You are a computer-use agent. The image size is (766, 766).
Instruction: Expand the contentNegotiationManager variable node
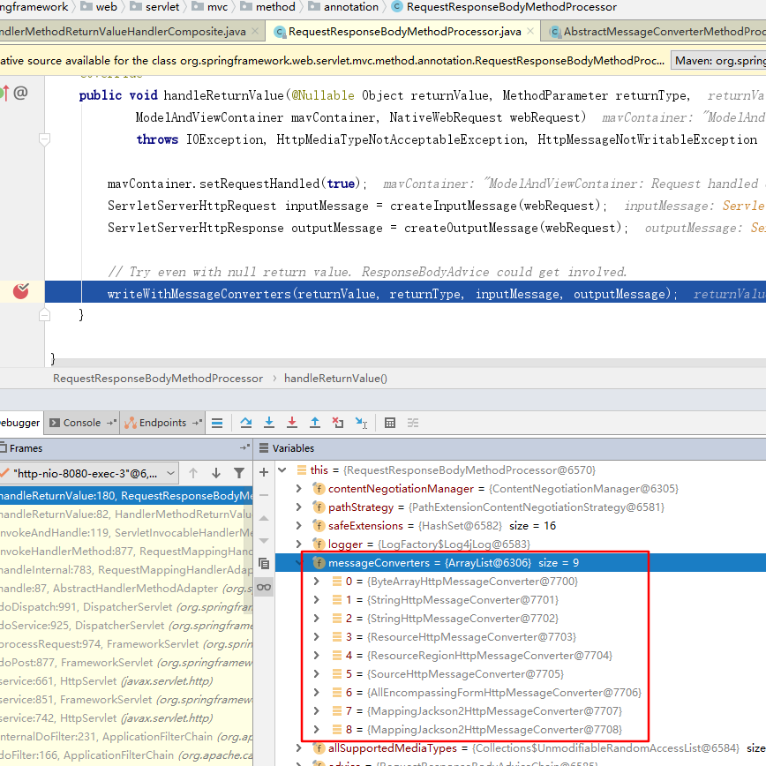pyautogui.click(x=299, y=488)
